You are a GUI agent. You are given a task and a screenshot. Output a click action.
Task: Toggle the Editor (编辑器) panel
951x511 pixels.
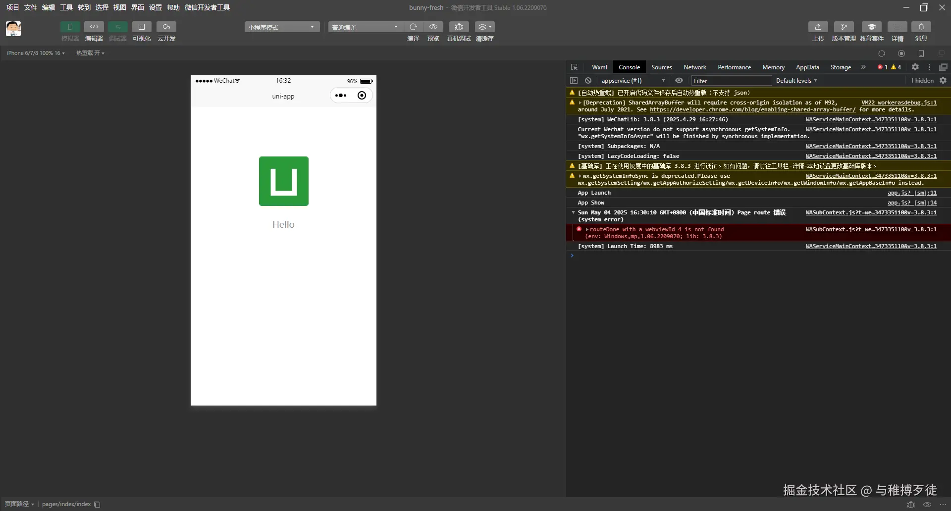(x=94, y=27)
